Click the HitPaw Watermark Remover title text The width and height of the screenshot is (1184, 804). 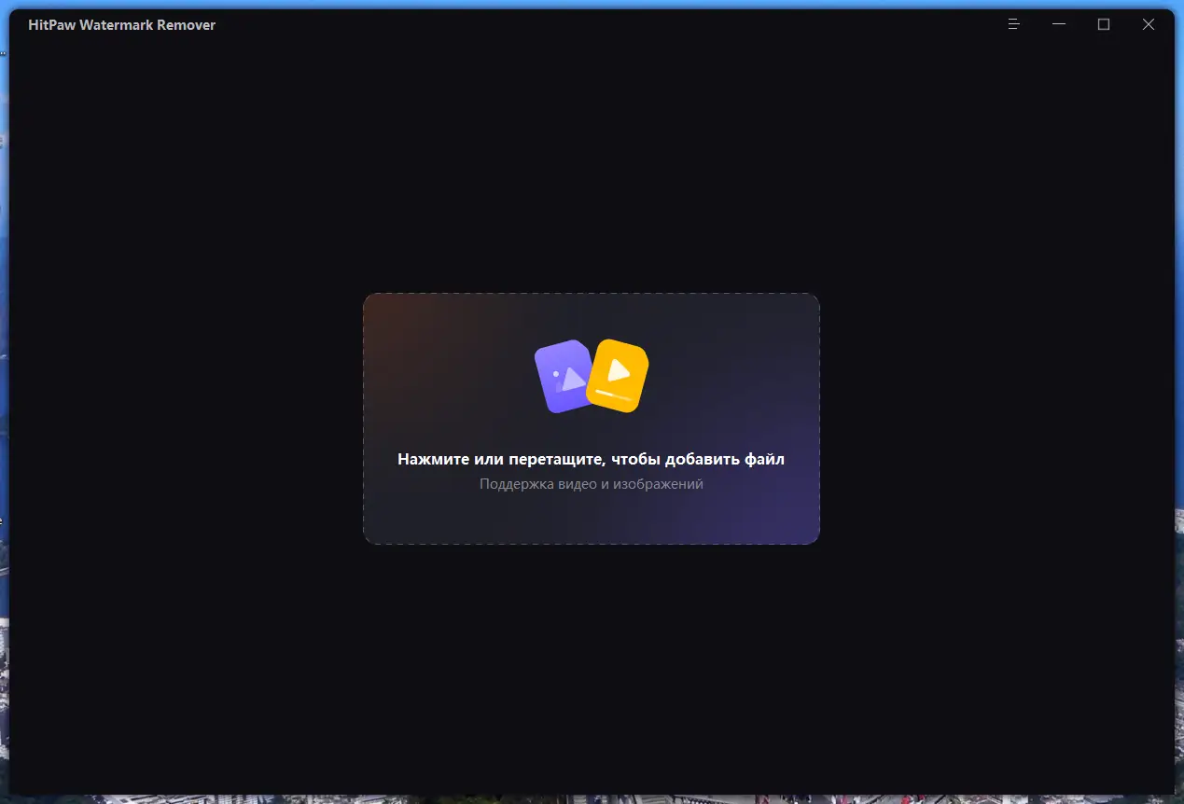[x=121, y=24]
